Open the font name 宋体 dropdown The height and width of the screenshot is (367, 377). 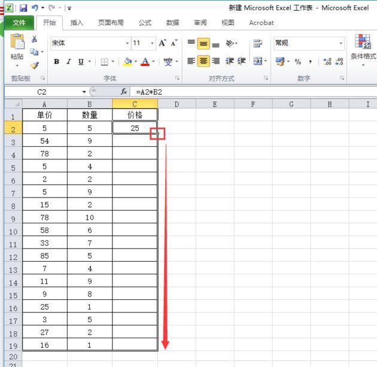127,43
